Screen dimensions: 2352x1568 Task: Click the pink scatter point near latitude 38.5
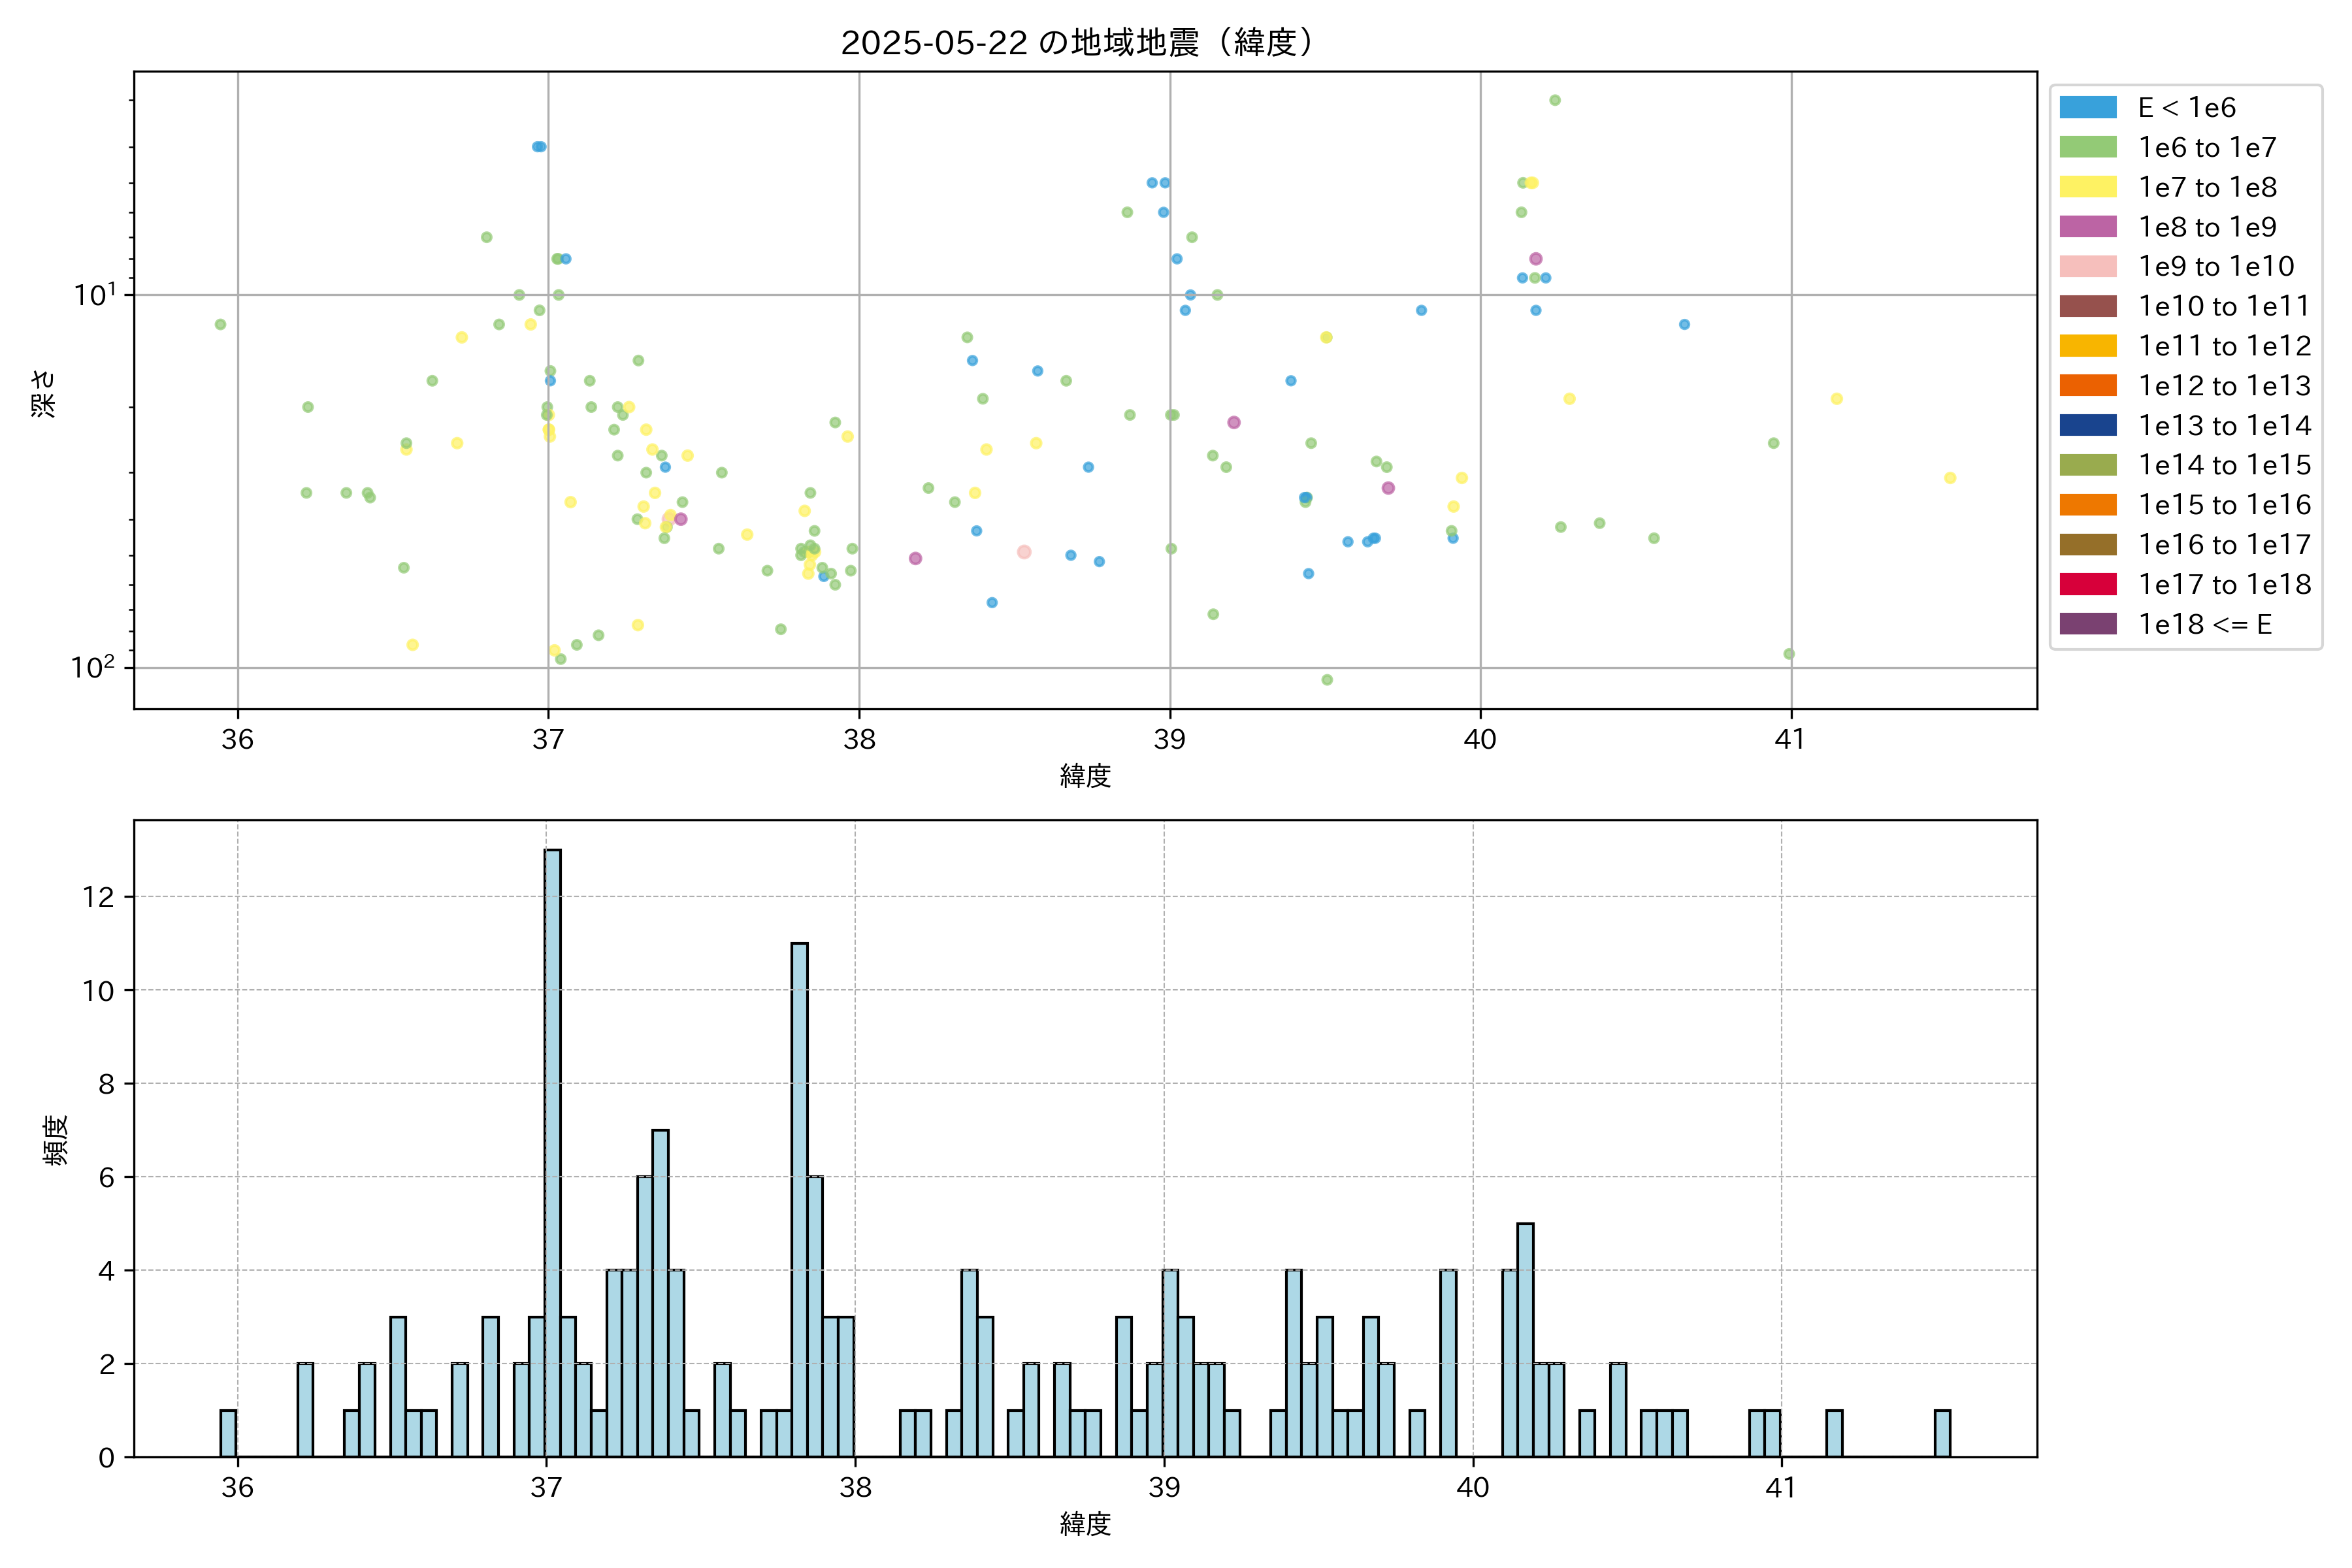coord(1023,552)
